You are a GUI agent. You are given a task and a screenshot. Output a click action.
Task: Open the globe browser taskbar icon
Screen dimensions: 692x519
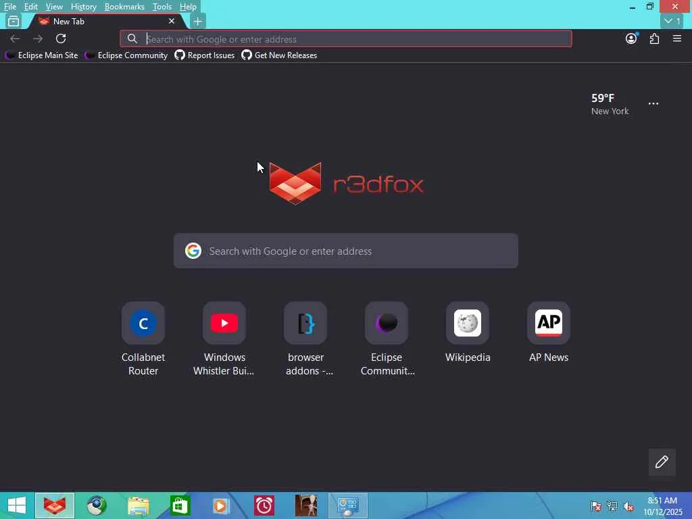tap(96, 505)
